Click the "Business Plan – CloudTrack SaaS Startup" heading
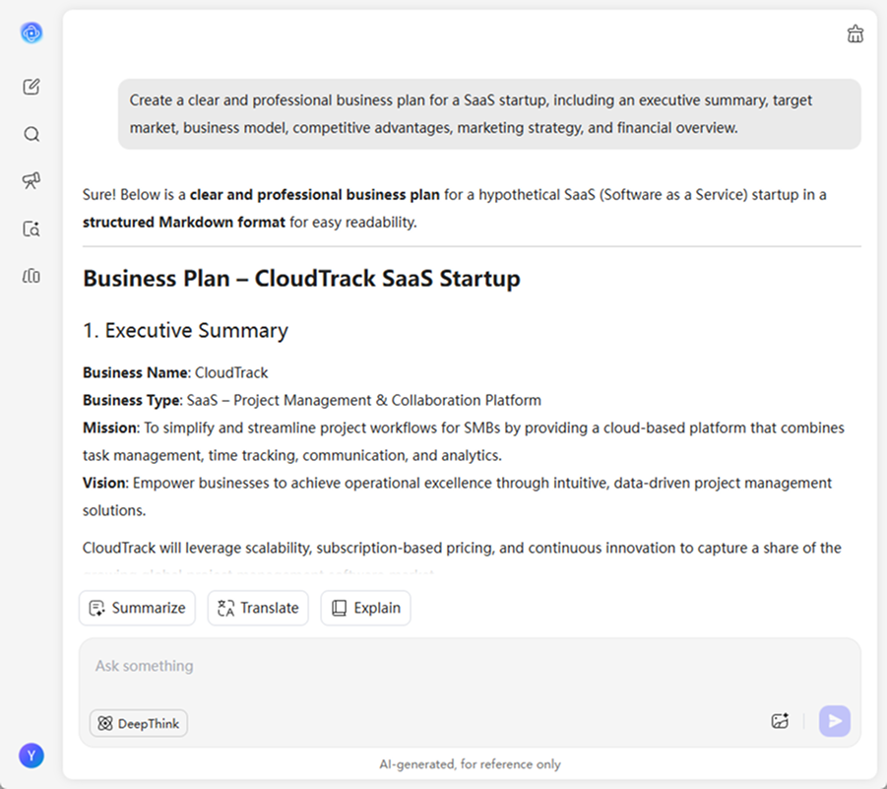This screenshot has width=887, height=789. coord(301,279)
